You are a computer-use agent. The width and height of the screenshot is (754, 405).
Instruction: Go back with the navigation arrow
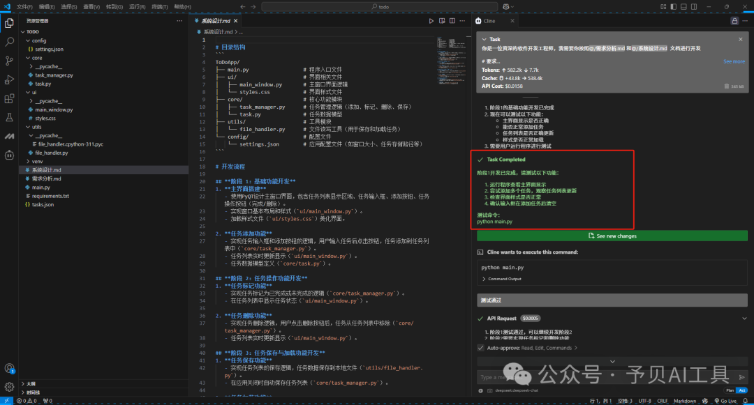tap(242, 7)
